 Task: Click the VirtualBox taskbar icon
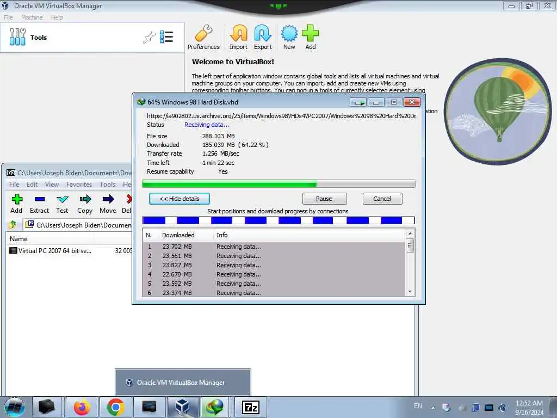coord(183,407)
